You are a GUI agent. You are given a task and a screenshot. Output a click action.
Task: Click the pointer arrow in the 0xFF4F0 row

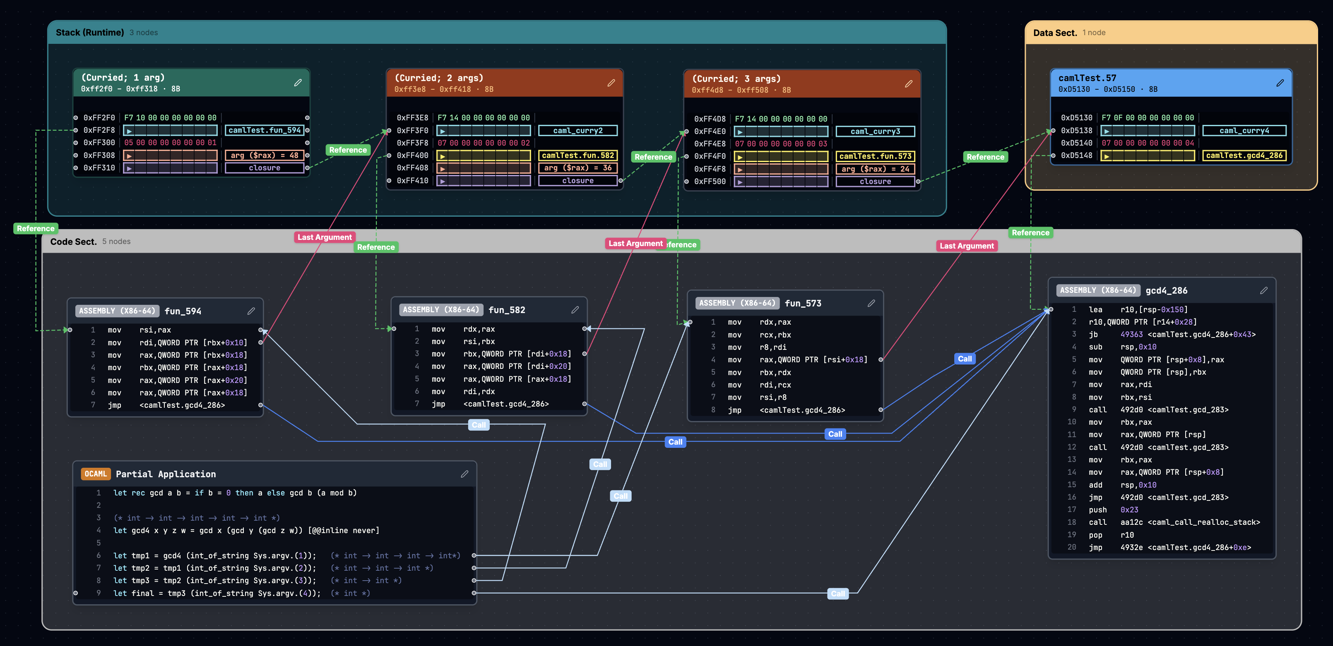click(x=741, y=157)
